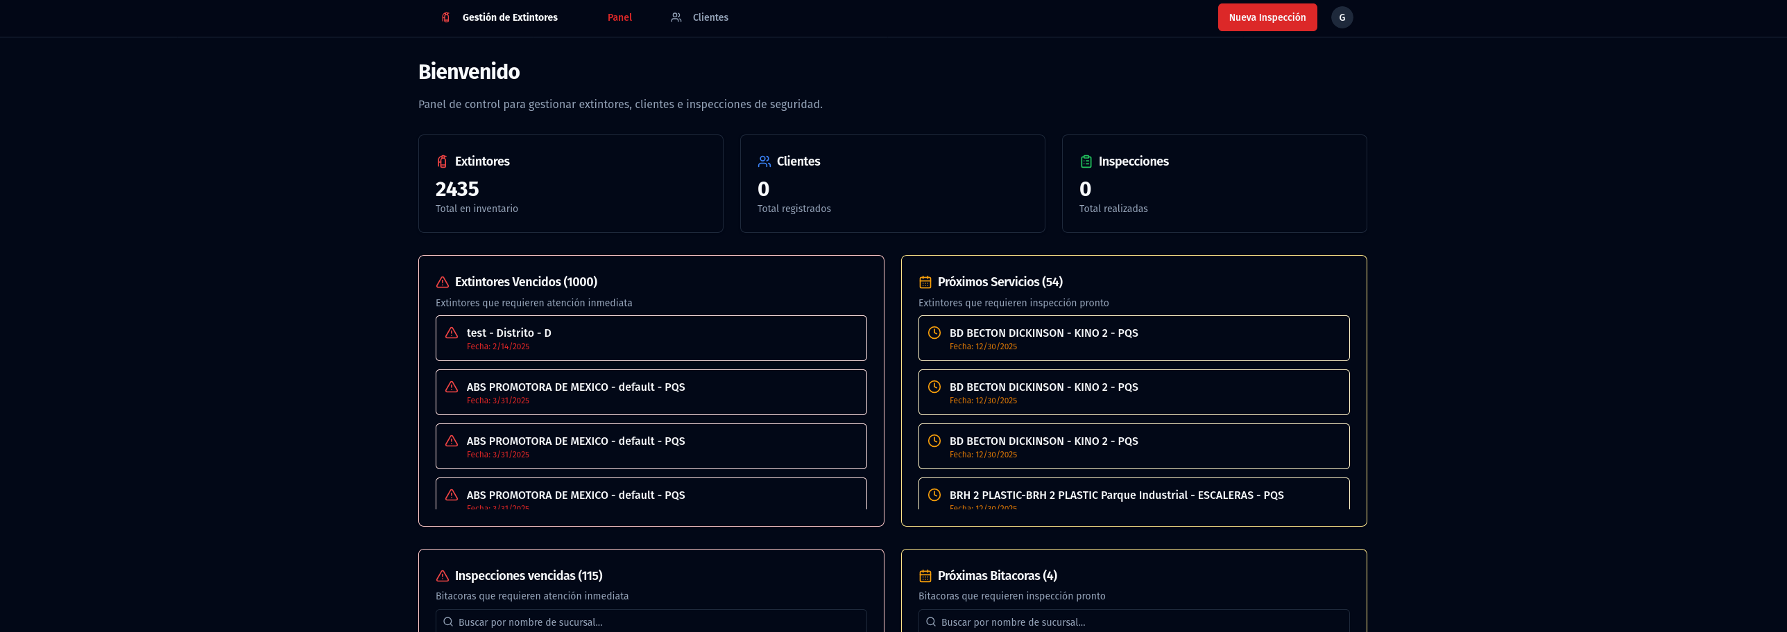Click the red extinguisher icon in Extintores card
Screen dimensions: 1787x632
(442, 161)
